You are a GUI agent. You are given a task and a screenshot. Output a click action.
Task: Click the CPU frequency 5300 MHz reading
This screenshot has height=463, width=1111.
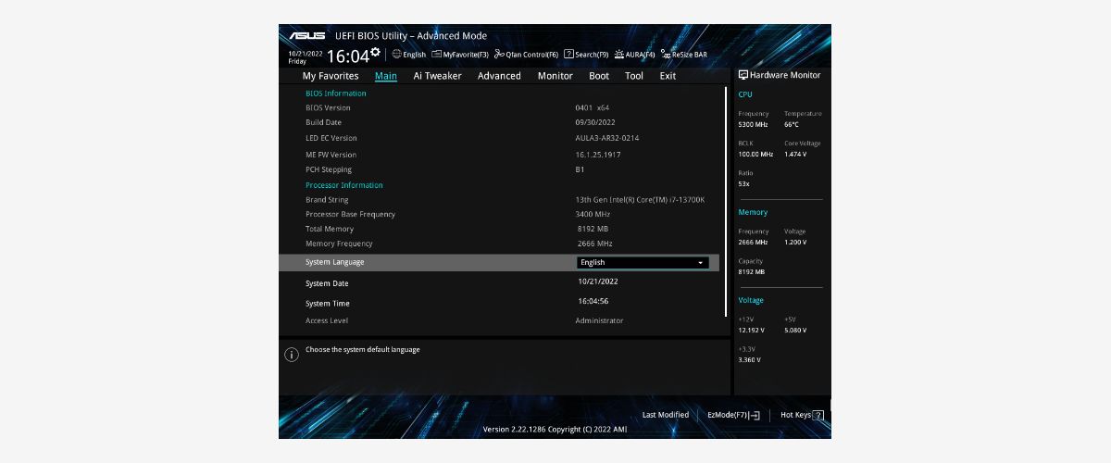tap(754, 124)
